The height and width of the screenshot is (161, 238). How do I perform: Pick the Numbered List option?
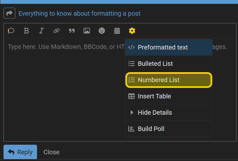168,80
